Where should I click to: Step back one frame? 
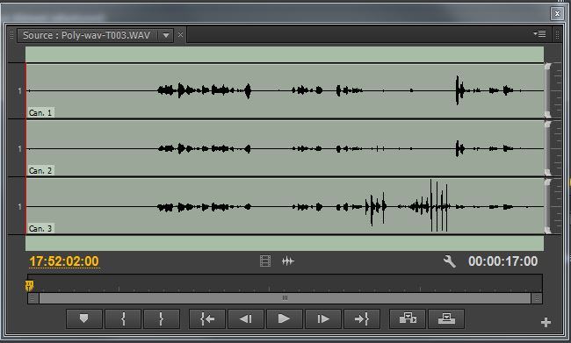click(246, 319)
